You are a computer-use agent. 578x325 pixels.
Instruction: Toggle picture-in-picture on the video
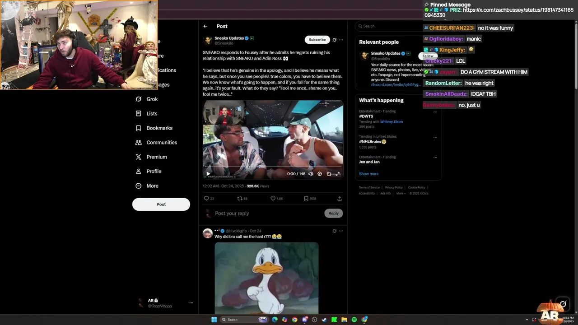pos(329,174)
